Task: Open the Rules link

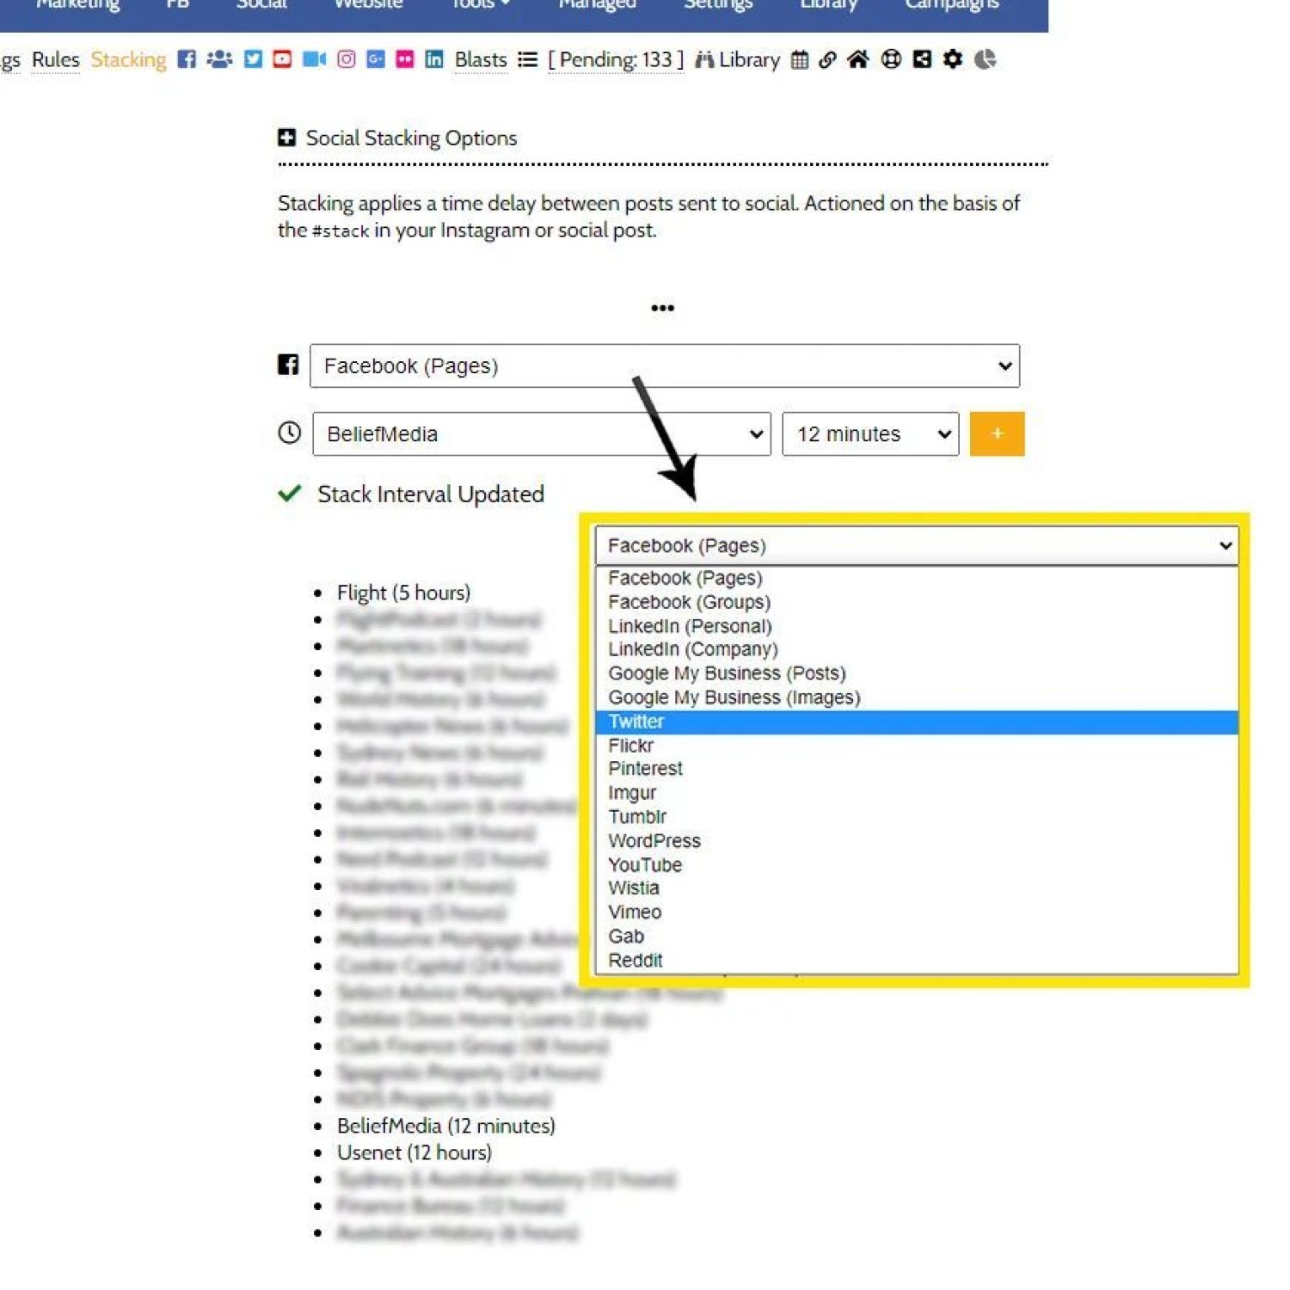Action: [x=55, y=59]
